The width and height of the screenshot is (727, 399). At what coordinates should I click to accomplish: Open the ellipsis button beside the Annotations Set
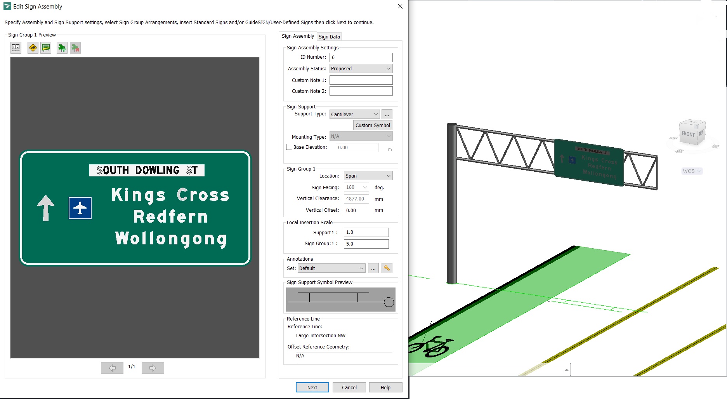coord(373,268)
